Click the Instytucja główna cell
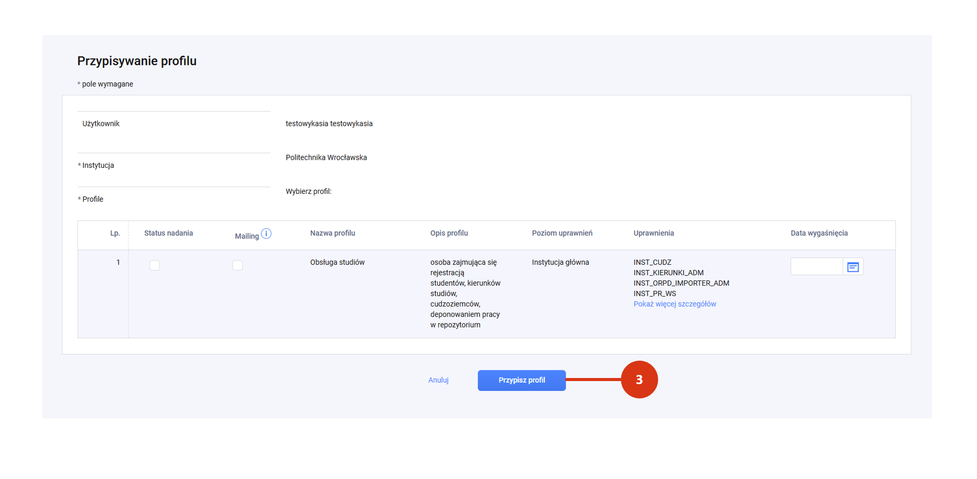The width and height of the screenshot is (977, 479). (560, 262)
